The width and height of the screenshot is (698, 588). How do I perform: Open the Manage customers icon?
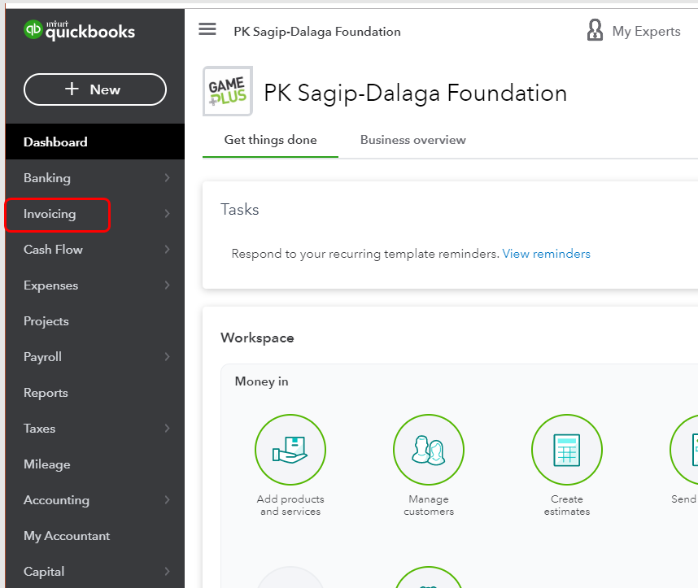point(429,450)
